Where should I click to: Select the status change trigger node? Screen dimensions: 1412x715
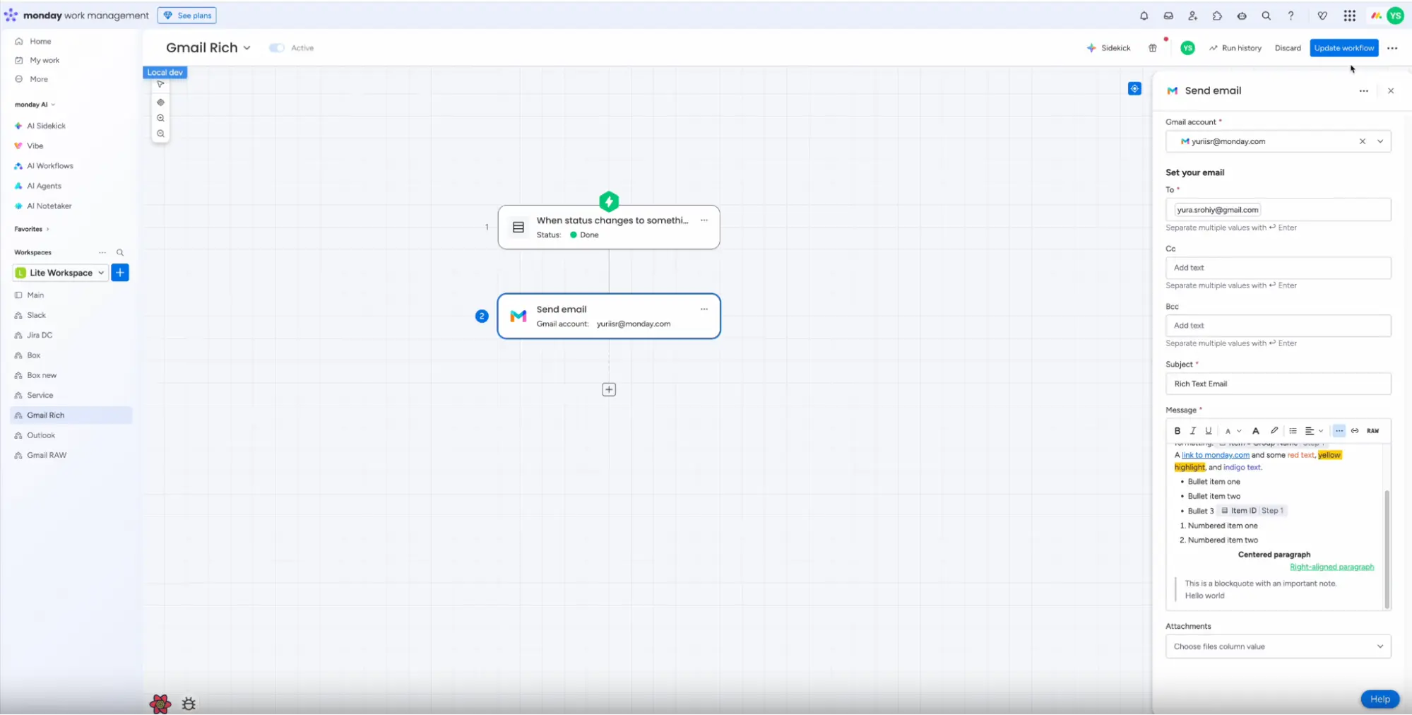609,227
